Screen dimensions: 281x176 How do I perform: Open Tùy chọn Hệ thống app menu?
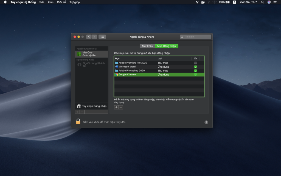[x=23, y=2]
